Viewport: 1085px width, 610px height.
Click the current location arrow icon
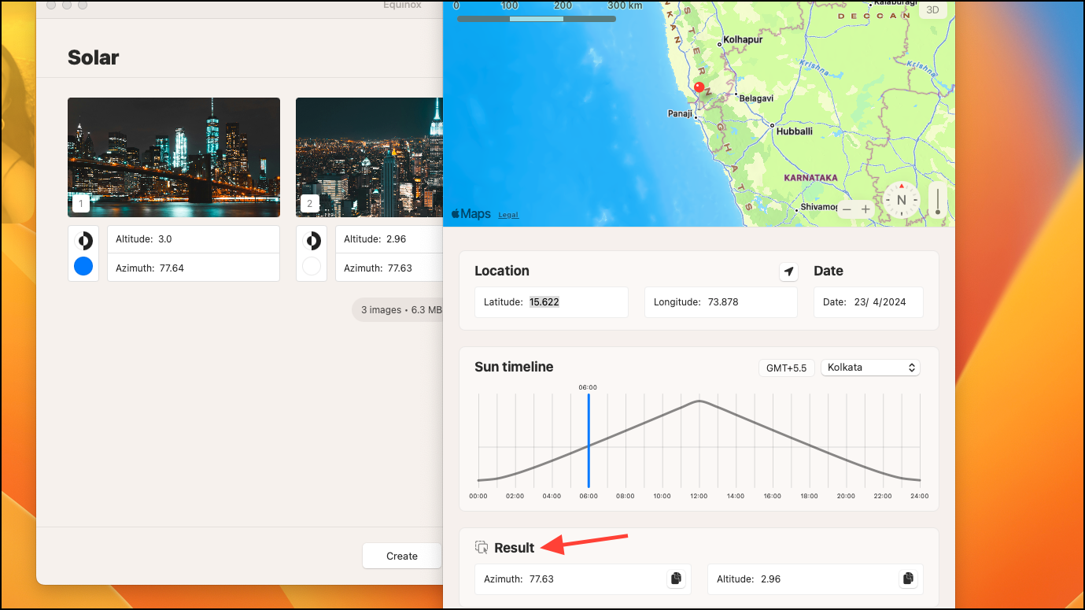(788, 272)
